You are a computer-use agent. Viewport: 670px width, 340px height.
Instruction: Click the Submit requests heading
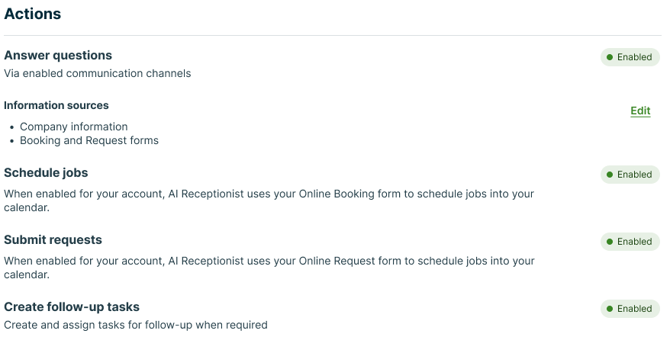[x=53, y=240]
